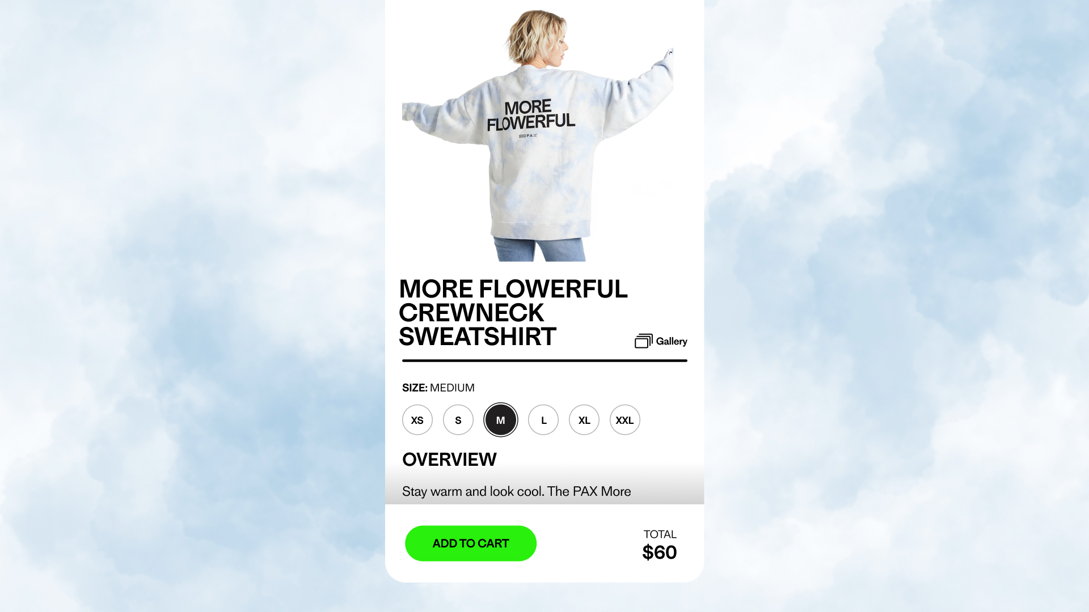Open the sweatshirt model photo
Viewport: 1089px width, 612px height.
coord(538,135)
